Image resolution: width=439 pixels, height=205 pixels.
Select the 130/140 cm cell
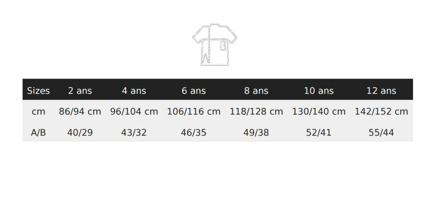click(319, 112)
